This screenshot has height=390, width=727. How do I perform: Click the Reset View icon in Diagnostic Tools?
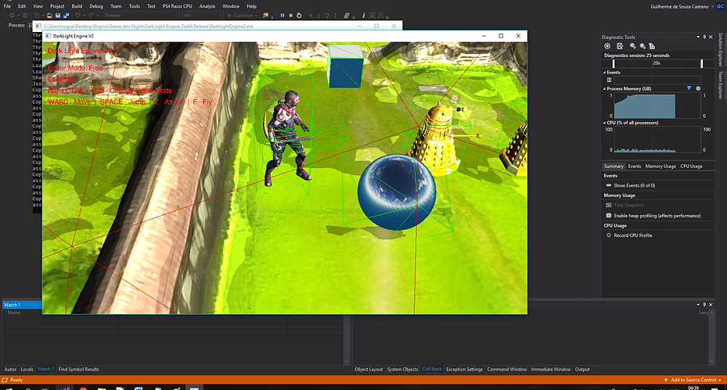(652, 46)
